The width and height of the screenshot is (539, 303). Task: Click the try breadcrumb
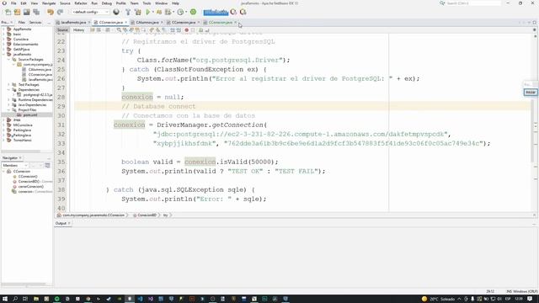[165, 215]
